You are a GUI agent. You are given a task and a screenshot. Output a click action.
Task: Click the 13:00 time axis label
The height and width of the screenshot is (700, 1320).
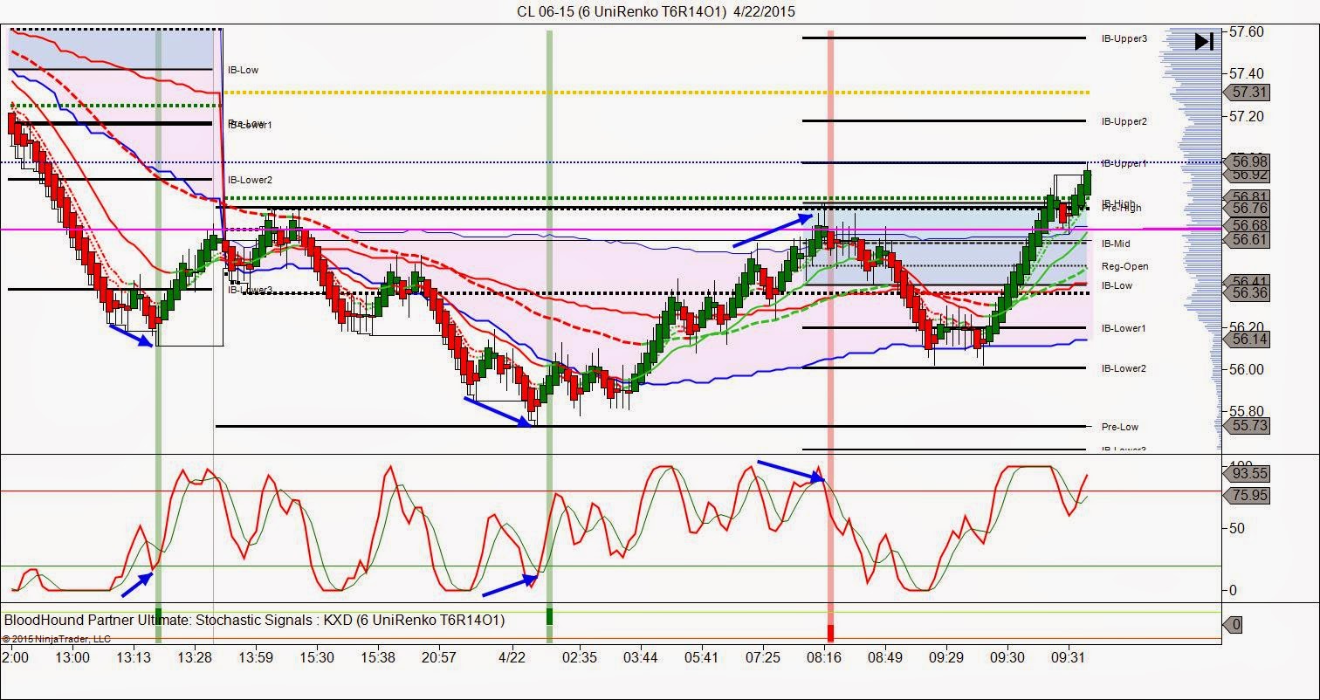click(x=72, y=657)
